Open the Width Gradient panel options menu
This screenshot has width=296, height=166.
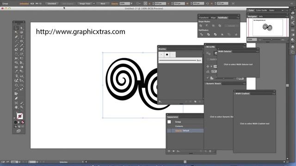[274, 94]
